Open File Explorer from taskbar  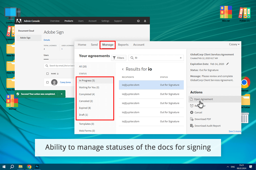[21, 167]
